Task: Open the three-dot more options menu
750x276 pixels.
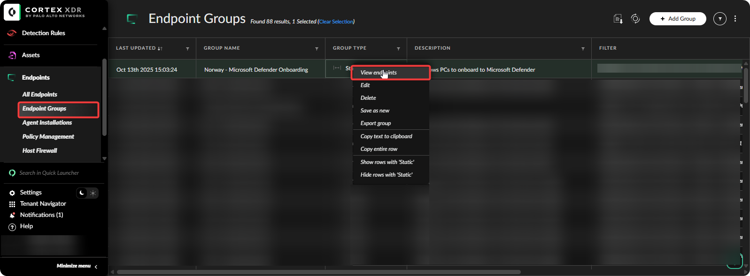Action: click(735, 19)
